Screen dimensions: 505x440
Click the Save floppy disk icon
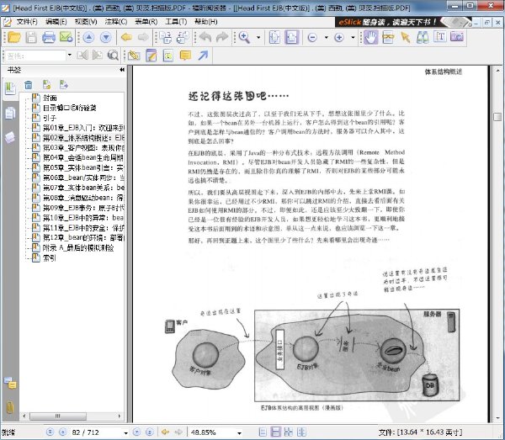tap(31, 37)
